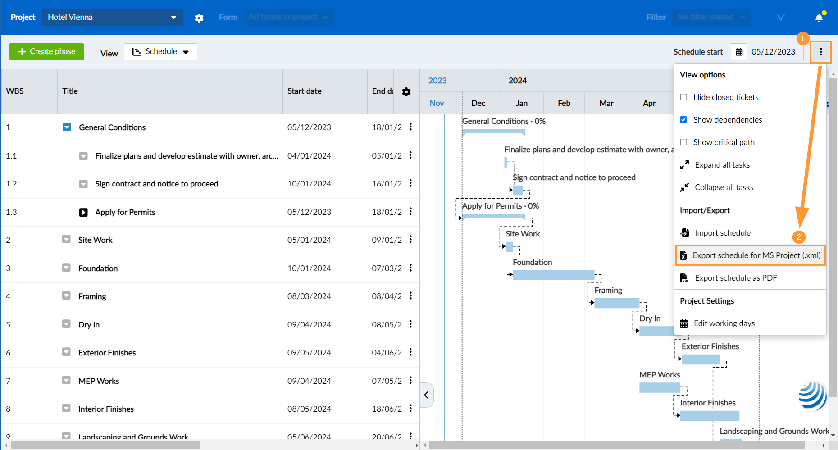This screenshot has height=450, width=838.
Task: Open the All forms in project dropdown
Action: coord(288,17)
